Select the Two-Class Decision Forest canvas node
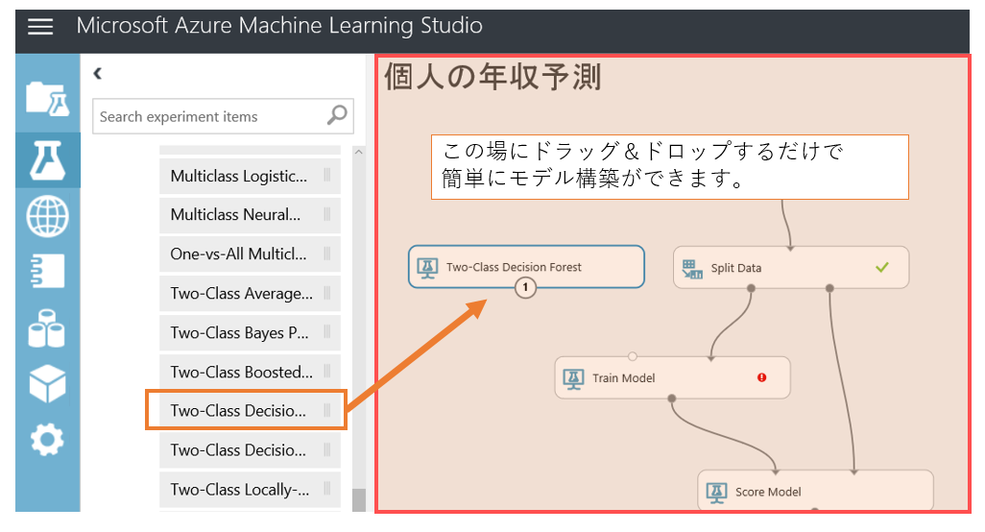This screenshot has width=985, height=532. point(526,267)
